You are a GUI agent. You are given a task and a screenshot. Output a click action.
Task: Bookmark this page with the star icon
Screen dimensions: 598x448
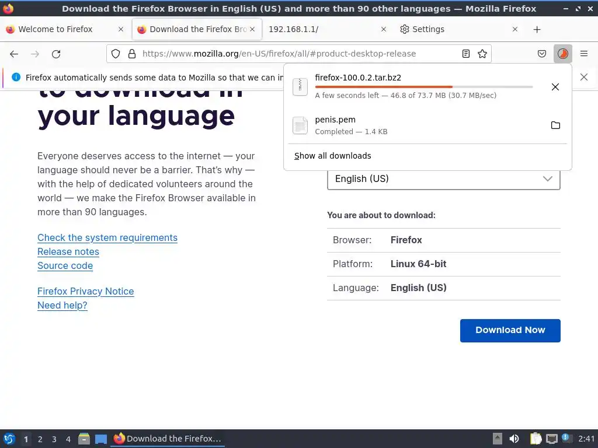(482, 54)
